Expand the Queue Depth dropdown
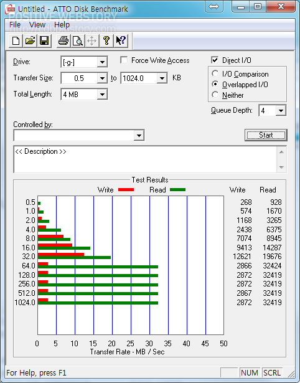Image resolution: width=300 pixels, height=383 pixels. (281, 111)
